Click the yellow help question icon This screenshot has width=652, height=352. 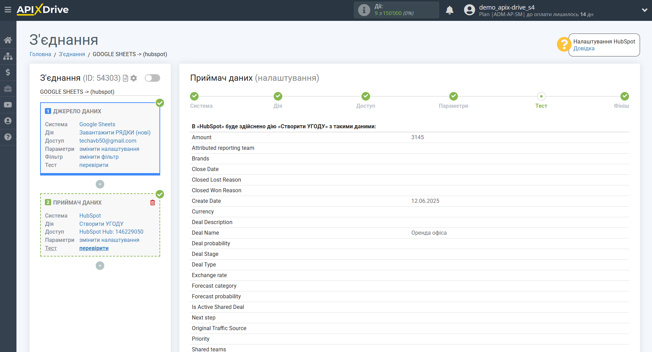[564, 44]
